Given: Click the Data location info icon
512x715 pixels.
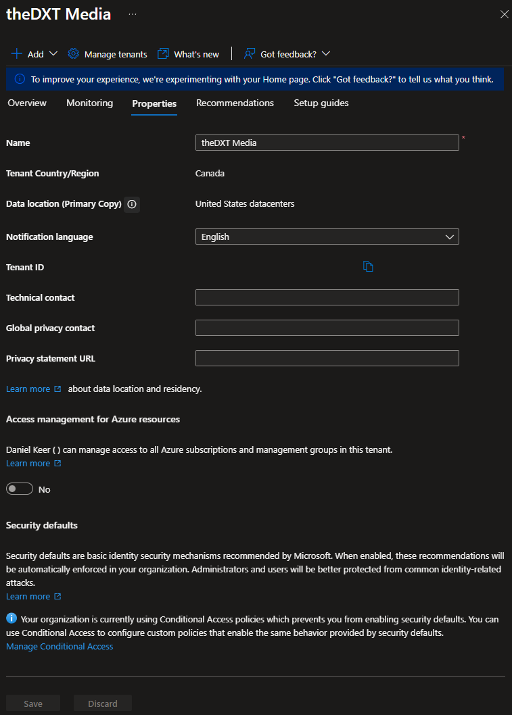Looking at the screenshot, I should click(132, 204).
